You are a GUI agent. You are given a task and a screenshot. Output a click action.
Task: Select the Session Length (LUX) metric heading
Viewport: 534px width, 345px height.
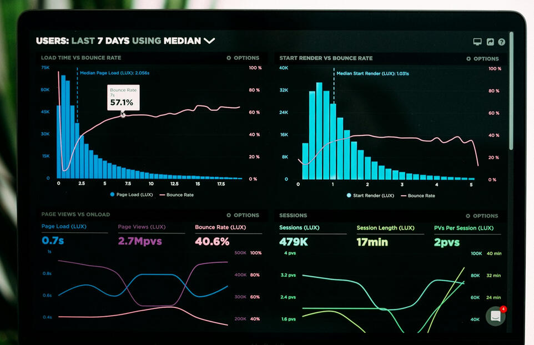coord(386,227)
